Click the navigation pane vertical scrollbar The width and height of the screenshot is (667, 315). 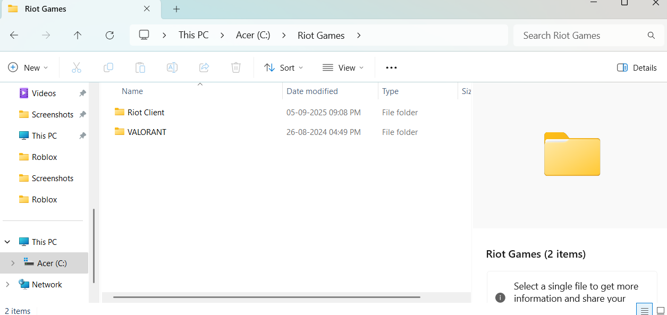[x=94, y=245]
